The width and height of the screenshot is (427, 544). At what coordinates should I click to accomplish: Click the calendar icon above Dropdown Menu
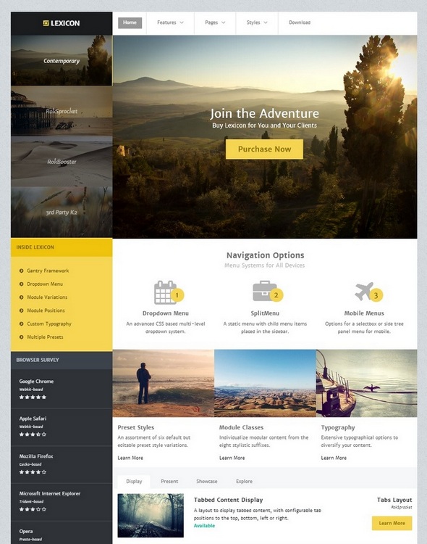(165, 292)
